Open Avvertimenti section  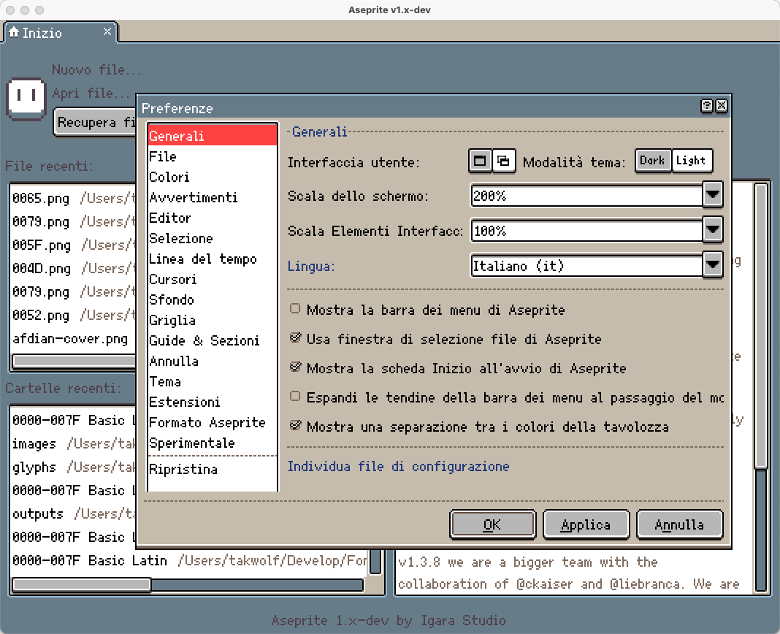tap(213, 197)
